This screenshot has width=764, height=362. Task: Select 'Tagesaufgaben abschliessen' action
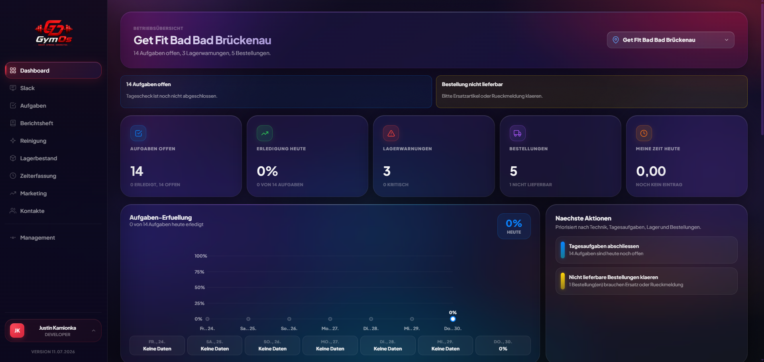click(x=646, y=250)
